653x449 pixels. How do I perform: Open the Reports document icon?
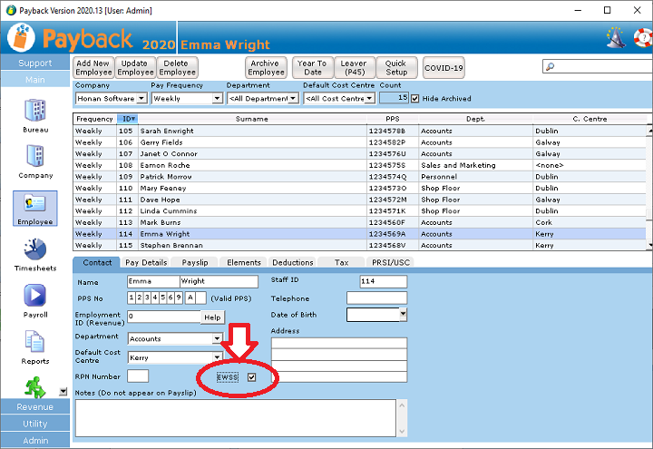(x=35, y=343)
